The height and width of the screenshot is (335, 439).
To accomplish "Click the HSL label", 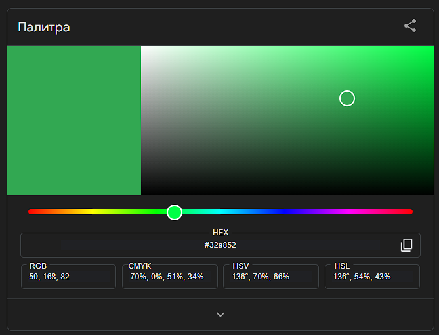I will point(342,266).
